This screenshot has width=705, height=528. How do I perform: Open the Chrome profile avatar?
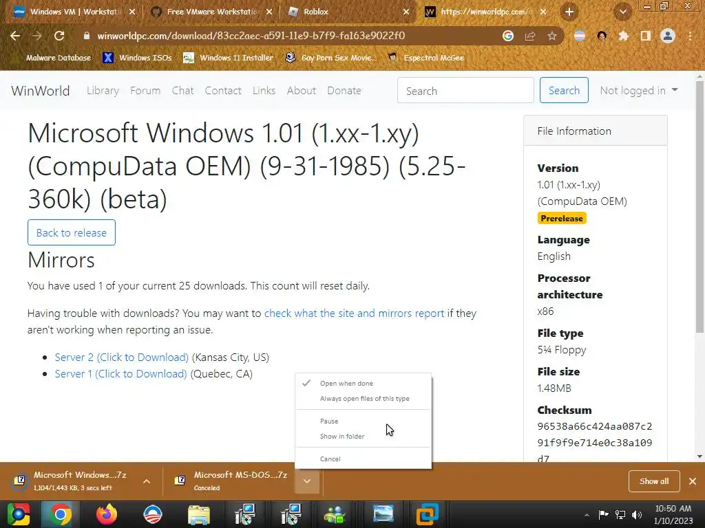pos(668,36)
